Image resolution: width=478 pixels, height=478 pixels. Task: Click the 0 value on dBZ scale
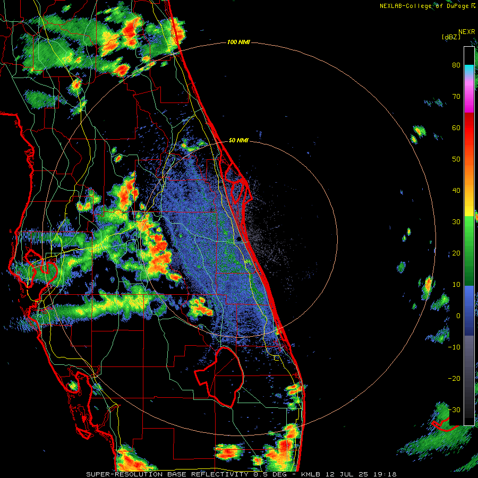(458, 316)
